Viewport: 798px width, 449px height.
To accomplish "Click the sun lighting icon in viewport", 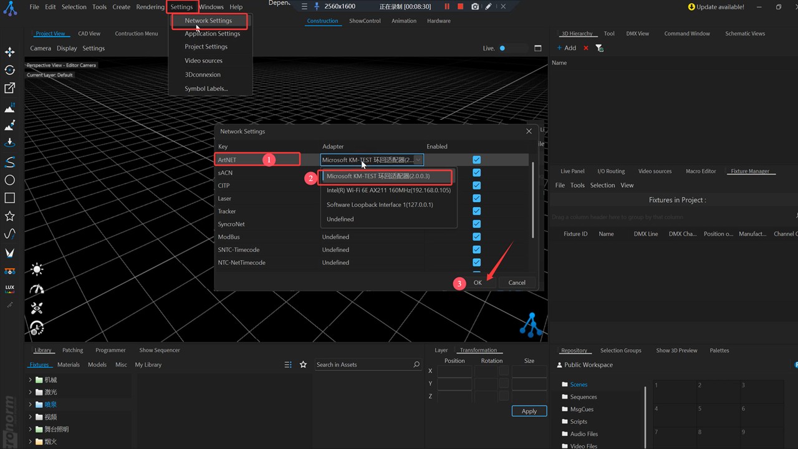I will point(37,269).
